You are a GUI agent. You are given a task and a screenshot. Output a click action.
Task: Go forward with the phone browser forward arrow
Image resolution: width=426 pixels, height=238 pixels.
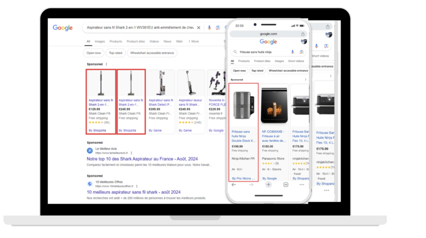point(251,185)
